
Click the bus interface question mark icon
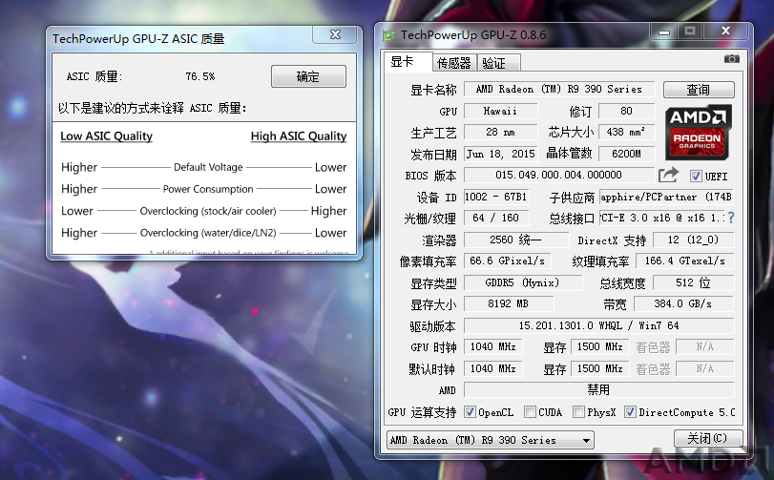(731, 218)
